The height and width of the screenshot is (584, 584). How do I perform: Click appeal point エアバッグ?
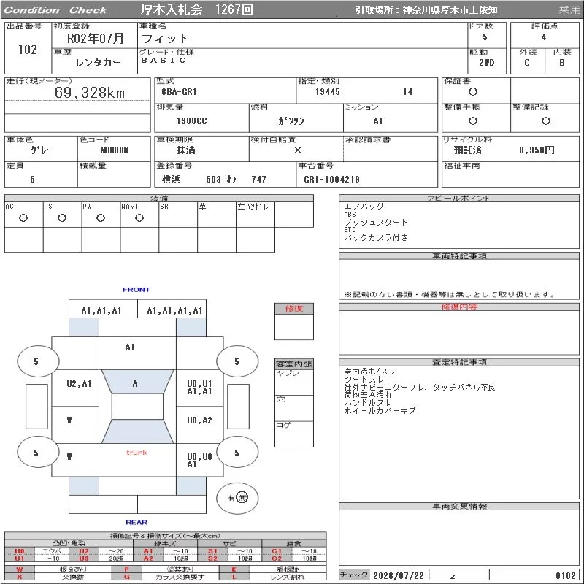364,207
